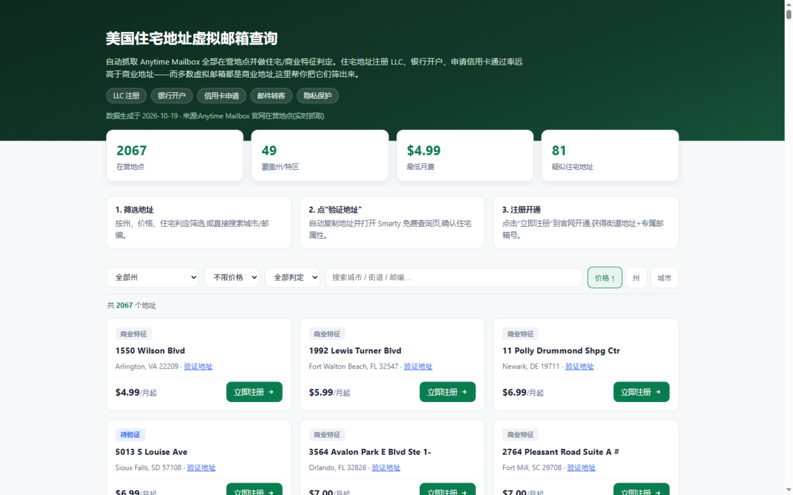The image size is (793, 495).
Task: Click the 3. 注册开通 step card
Action: 586,223
